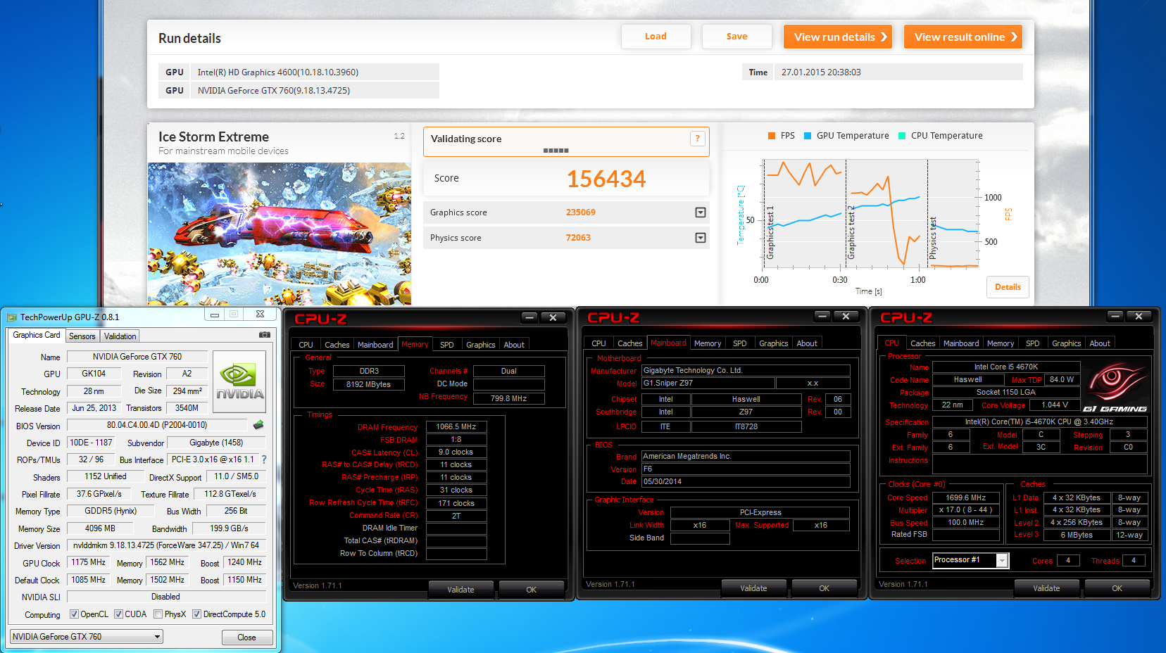Toggle the PhysX checkbox

coord(158,614)
